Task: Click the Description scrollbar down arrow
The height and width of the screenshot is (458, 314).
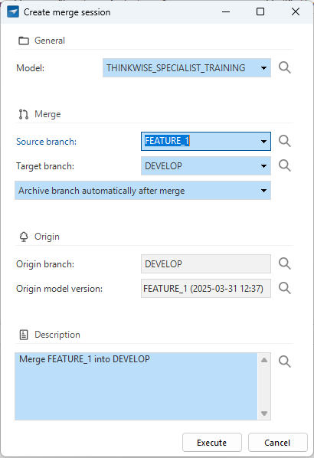Action: pos(264,414)
